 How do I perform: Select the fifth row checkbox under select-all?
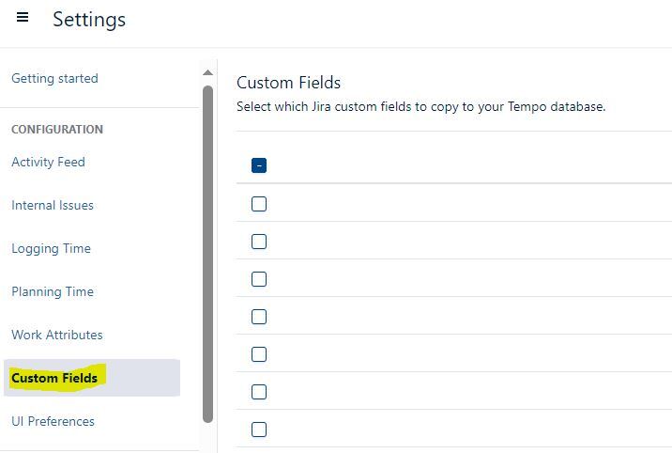click(259, 354)
